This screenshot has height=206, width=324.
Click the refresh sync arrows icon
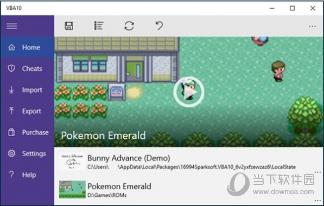[x=129, y=26]
